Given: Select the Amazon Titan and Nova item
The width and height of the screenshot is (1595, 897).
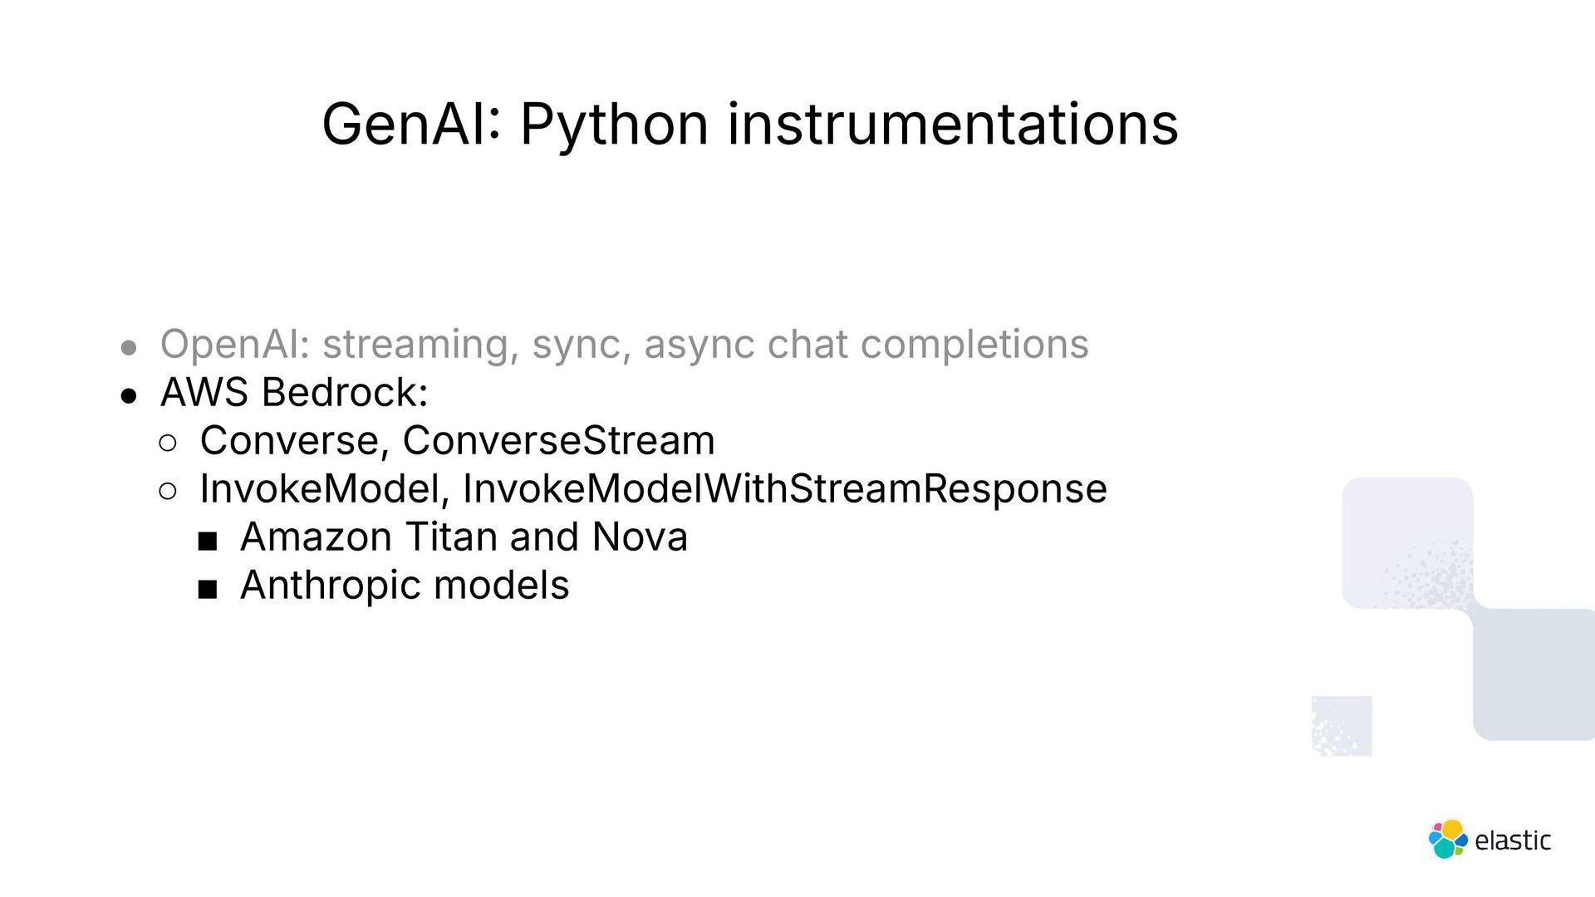Looking at the screenshot, I should [x=464, y=537].
